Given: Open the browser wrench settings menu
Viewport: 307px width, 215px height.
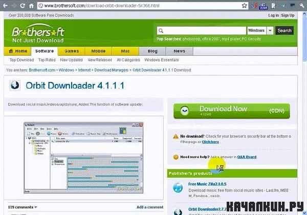Looking at the screenshot, I should pyautogui.click(x=302, y=6).
